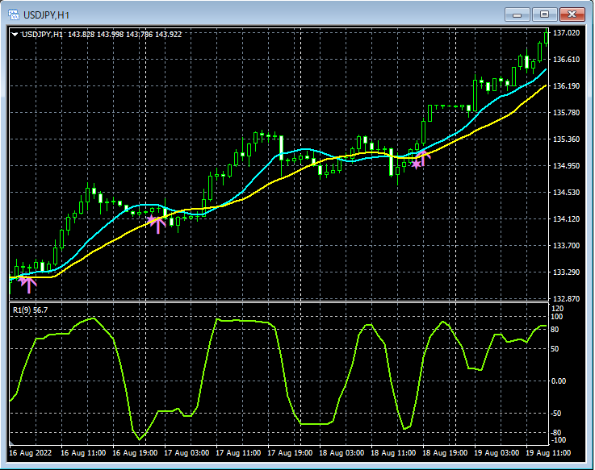
Task: Click the 135.780 price scale label
Action: (567, 113)
